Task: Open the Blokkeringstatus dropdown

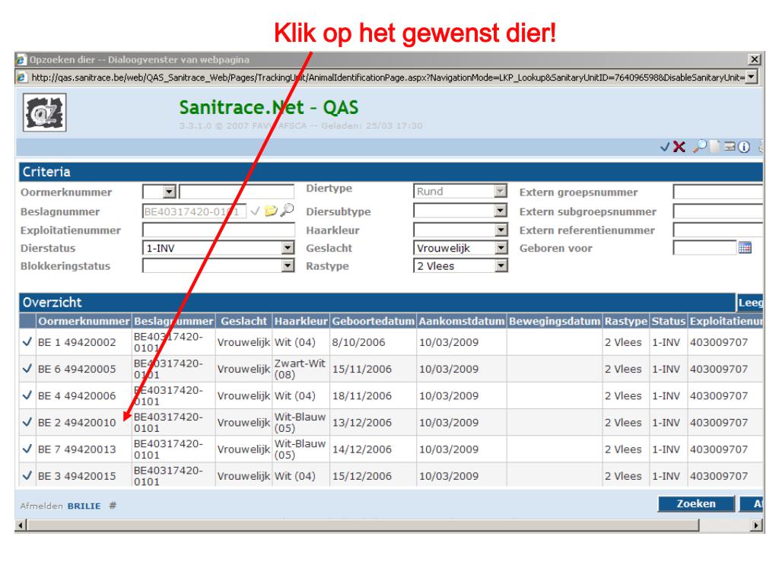Action: [x=288, y=265]
